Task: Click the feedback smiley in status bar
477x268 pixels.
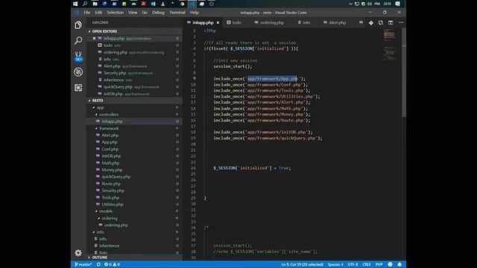Action: pyautogui.click(x=390, y=264)
